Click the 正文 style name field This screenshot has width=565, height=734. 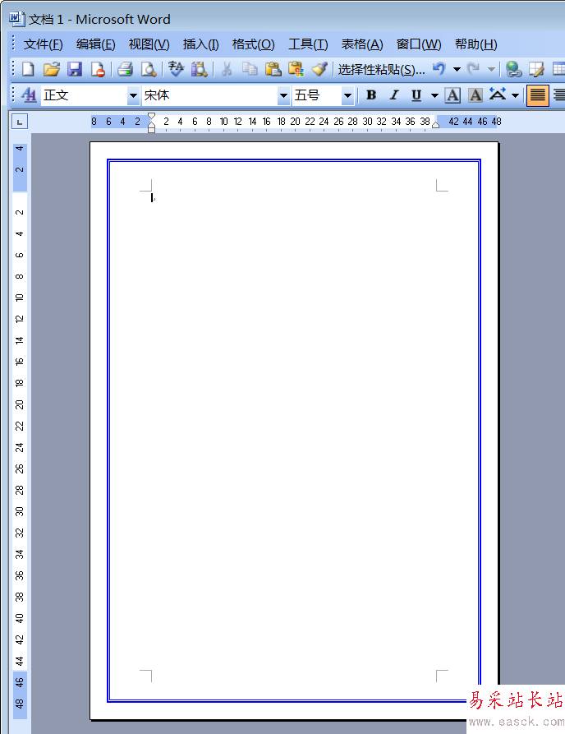point(85,95)
